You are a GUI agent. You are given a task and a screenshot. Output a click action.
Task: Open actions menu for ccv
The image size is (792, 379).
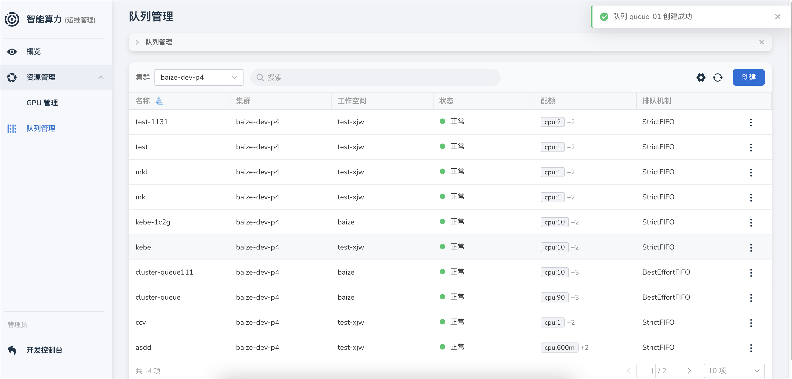tap(751, 323)
